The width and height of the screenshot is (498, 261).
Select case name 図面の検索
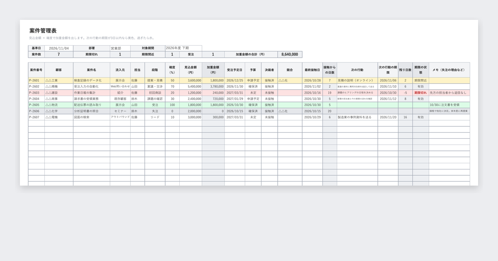92,118
